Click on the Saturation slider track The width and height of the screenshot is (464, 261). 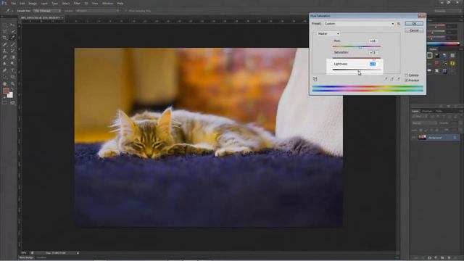click(x=356, y=58)
